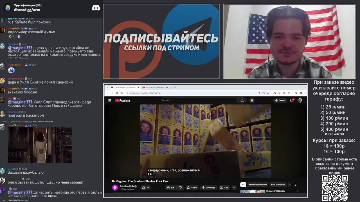Open the browser tab search dropdown
This screenshot has height=202, width=360.
(x=107, y=87)
